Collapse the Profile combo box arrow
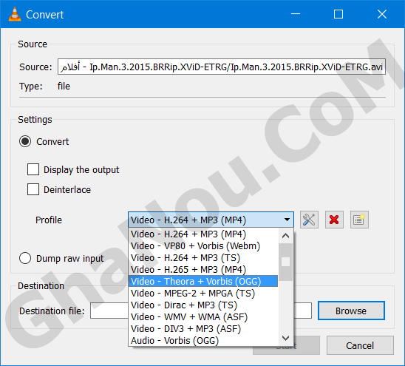Screen dimensions: 405x366 click(287, 220)
